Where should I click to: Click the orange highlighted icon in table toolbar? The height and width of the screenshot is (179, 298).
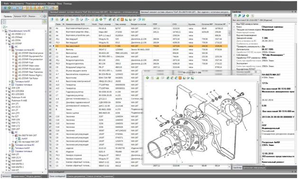[122, 19]
